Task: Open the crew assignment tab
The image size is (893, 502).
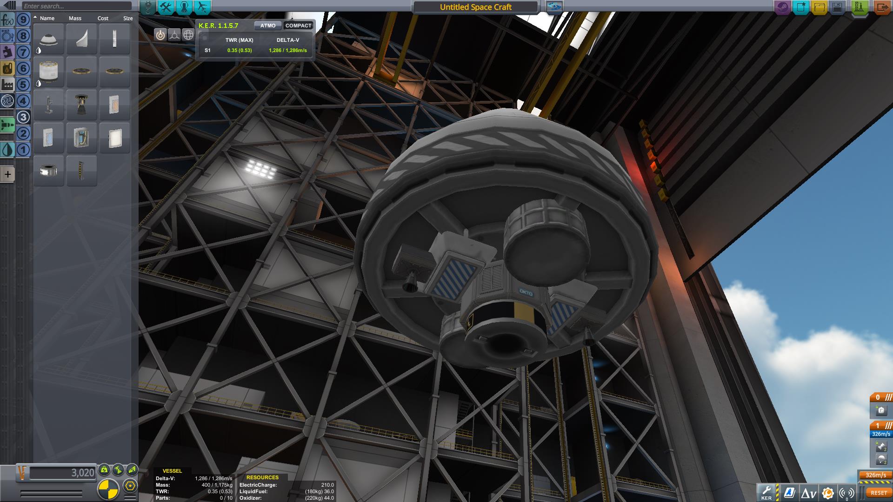Action: pyautogui.click(x=184, y=7)
